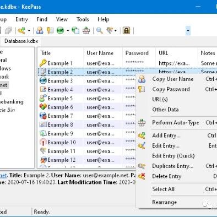
Task: Click Example 1 URL cell
Action: click(174, 63)
